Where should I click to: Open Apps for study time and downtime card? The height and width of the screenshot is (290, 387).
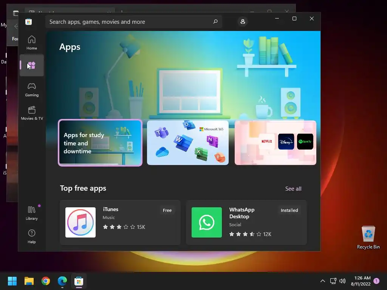point(100,143)
